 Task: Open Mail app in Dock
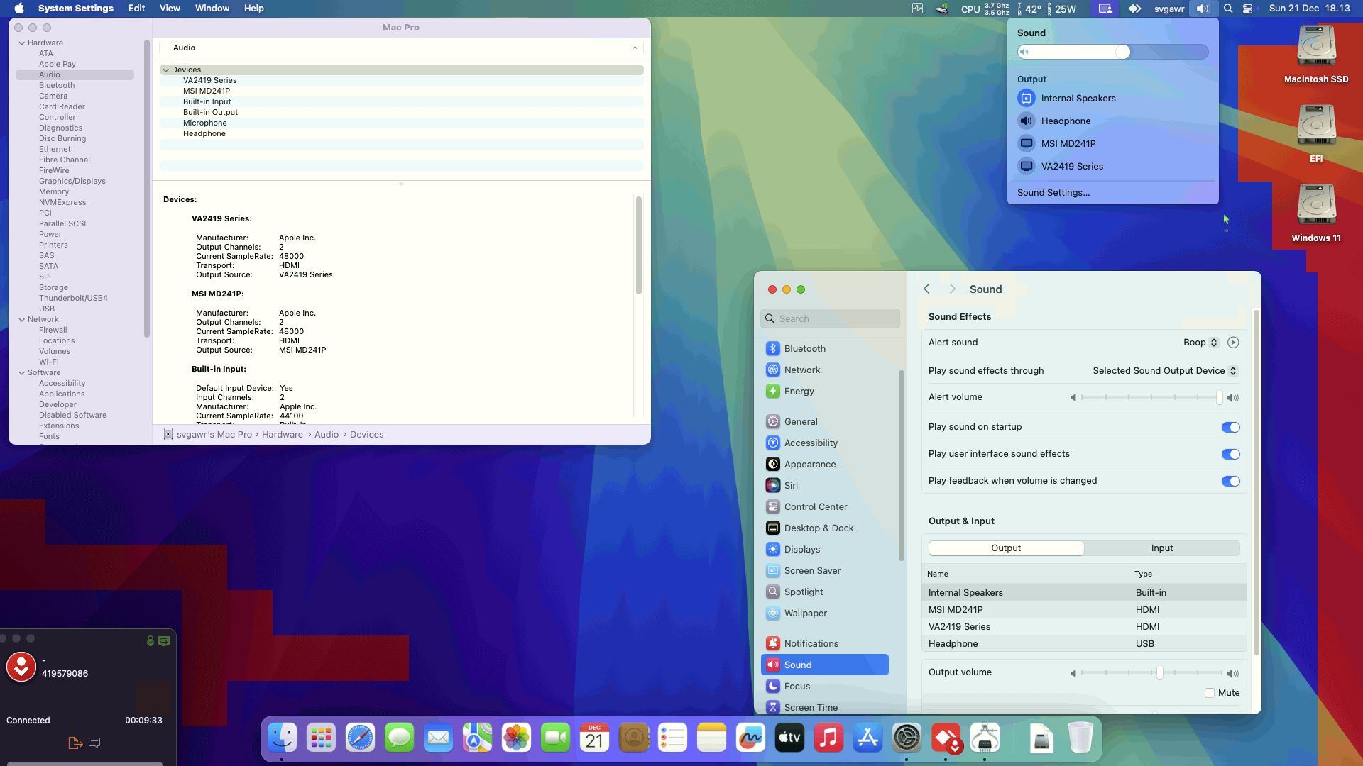click(438, 738)
